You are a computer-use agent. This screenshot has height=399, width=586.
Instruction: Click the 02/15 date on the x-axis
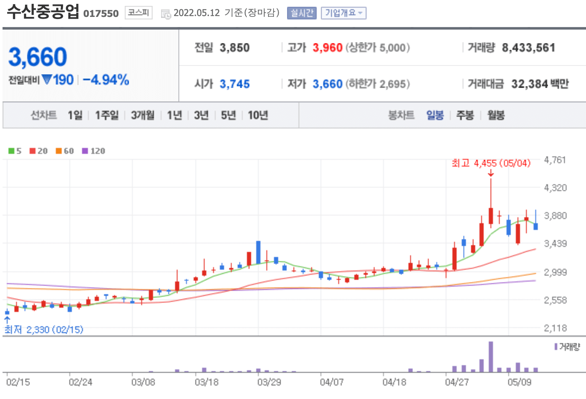tap(18, 382)
